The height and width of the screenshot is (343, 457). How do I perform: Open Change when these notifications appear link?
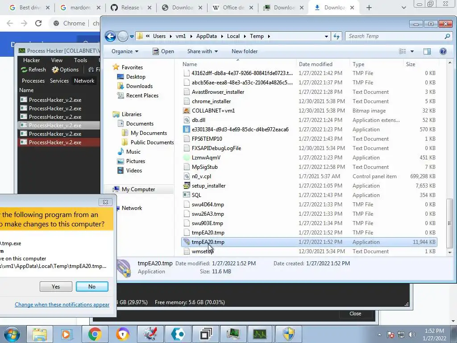62,305
